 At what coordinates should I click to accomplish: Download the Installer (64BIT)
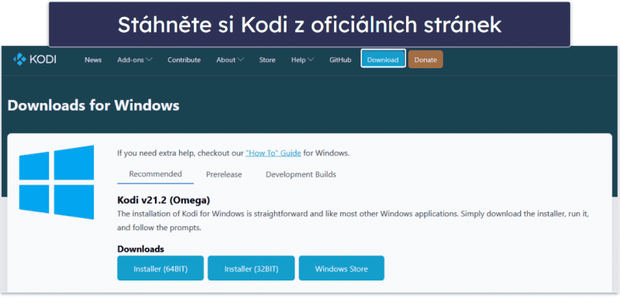[160, 269]
